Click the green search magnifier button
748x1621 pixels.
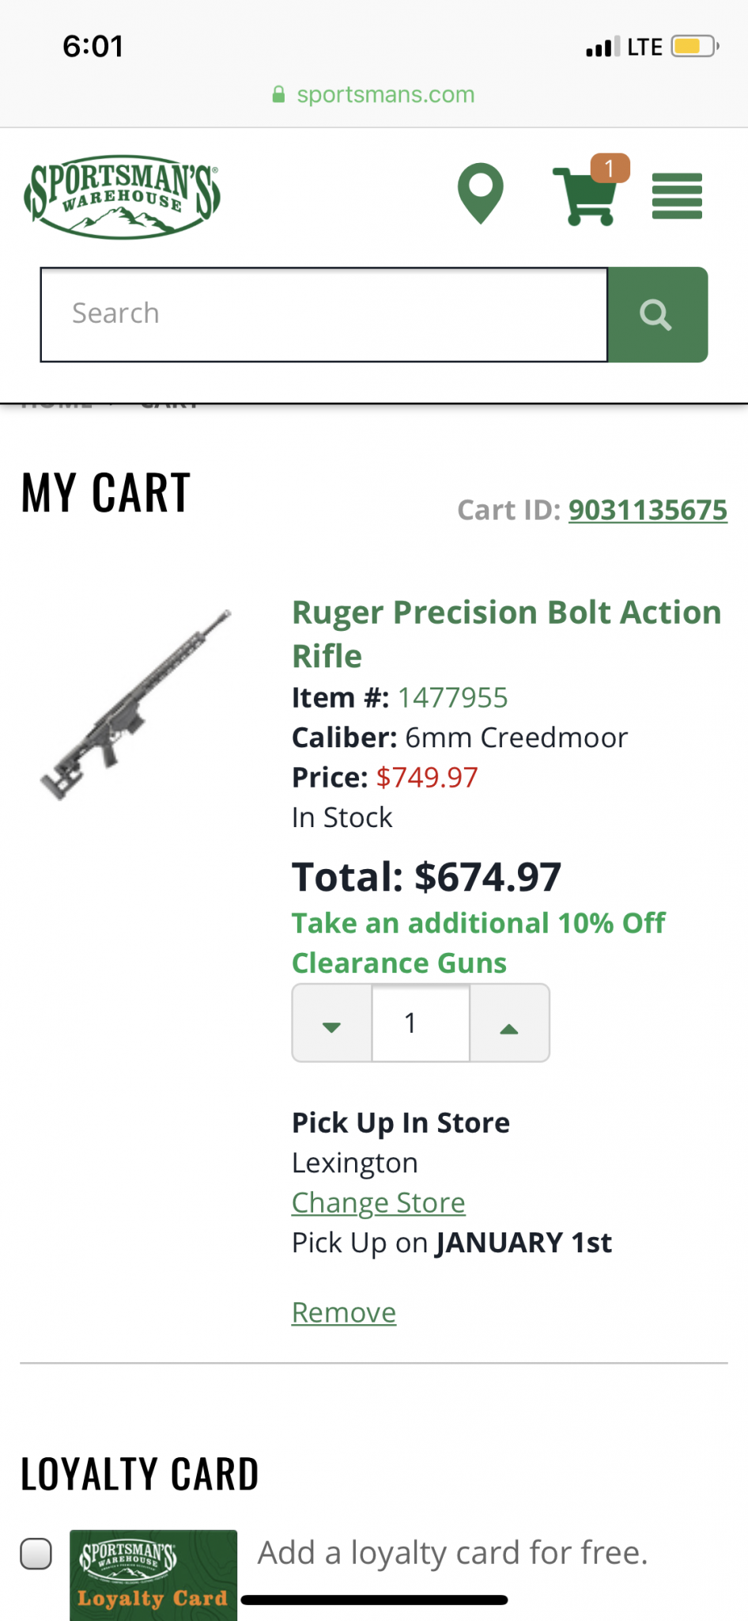(x=657, y=314)
